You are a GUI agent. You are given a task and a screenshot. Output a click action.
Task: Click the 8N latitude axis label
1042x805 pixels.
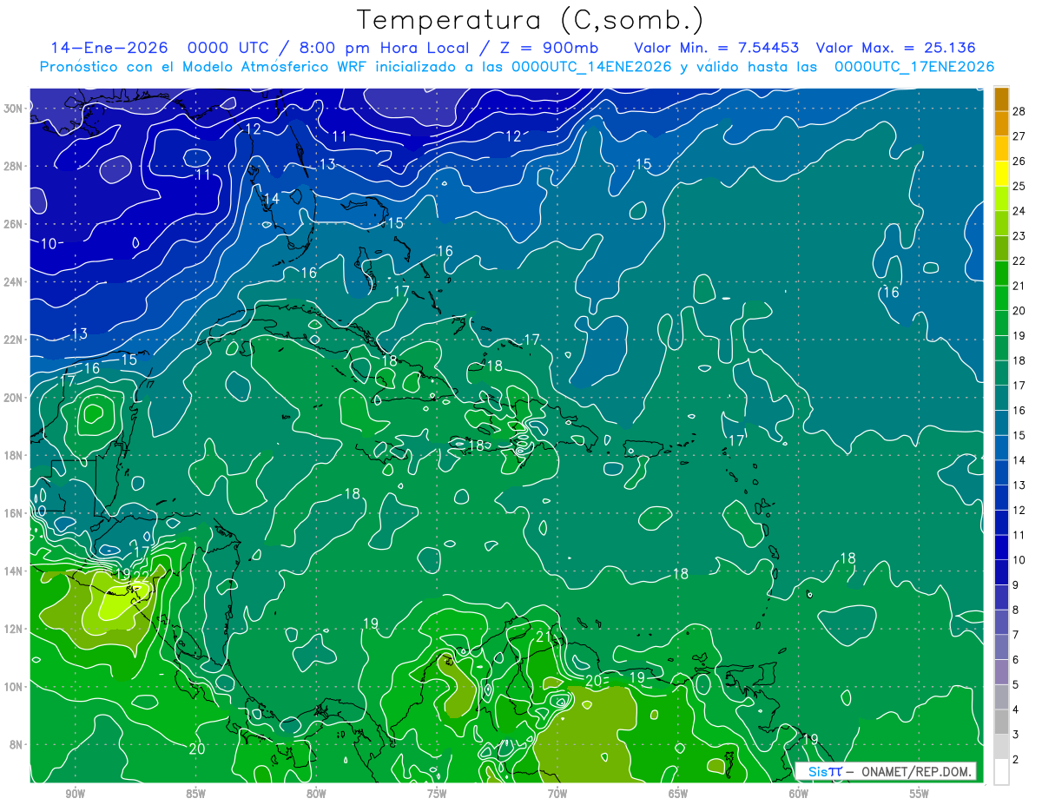(16, 744)
